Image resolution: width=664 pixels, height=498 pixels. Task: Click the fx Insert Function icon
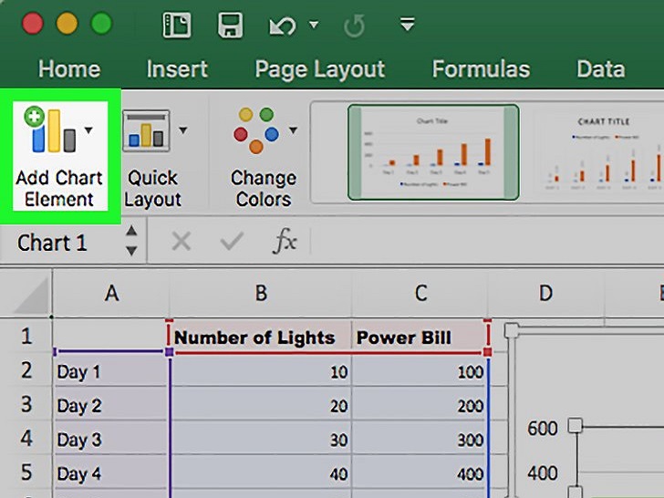pyautogui.click(x=285, y=241)
